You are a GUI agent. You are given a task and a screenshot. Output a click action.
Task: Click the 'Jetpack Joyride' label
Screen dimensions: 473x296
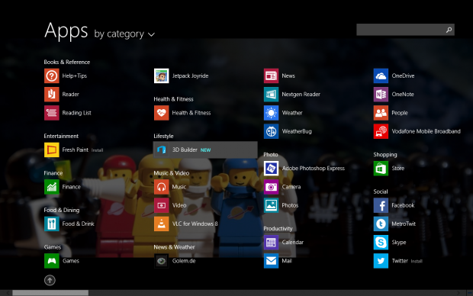tap(191, 76)
